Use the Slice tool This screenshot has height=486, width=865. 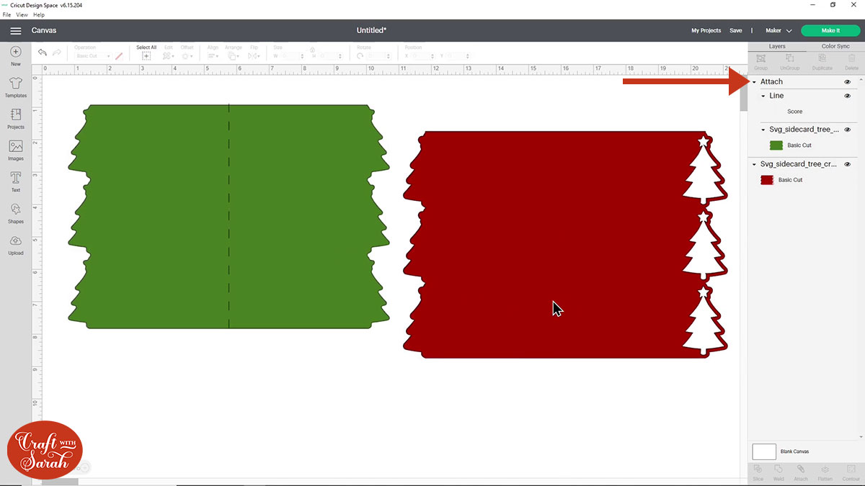coord(758,472)
